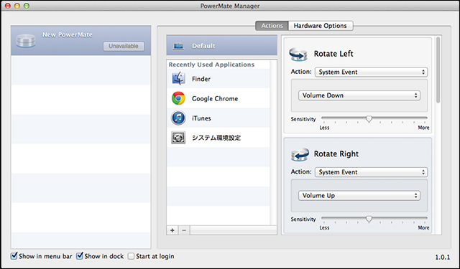Click the Rotate Right heading
The image size is (460, 269).
pos(336,154)
